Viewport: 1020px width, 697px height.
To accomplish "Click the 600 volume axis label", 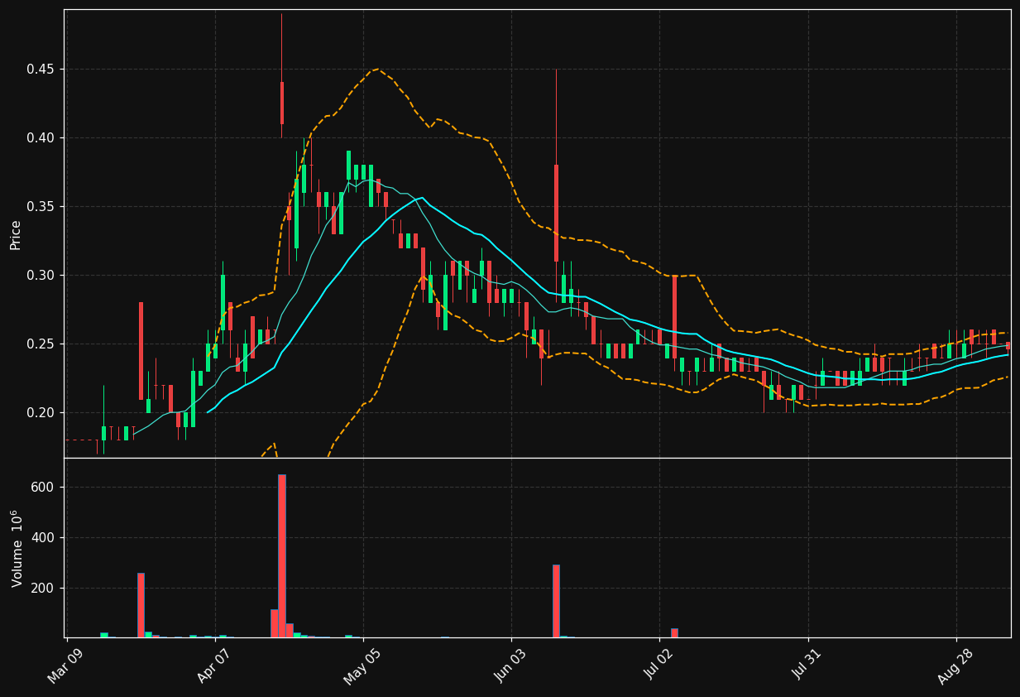I will [44, 487].
